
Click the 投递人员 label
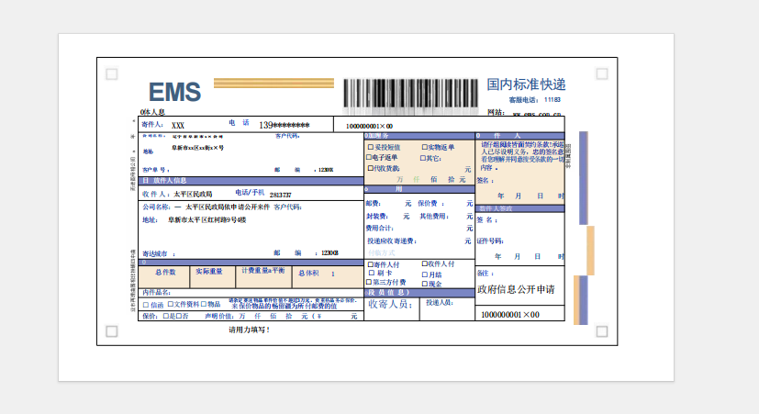click(440, 303)
